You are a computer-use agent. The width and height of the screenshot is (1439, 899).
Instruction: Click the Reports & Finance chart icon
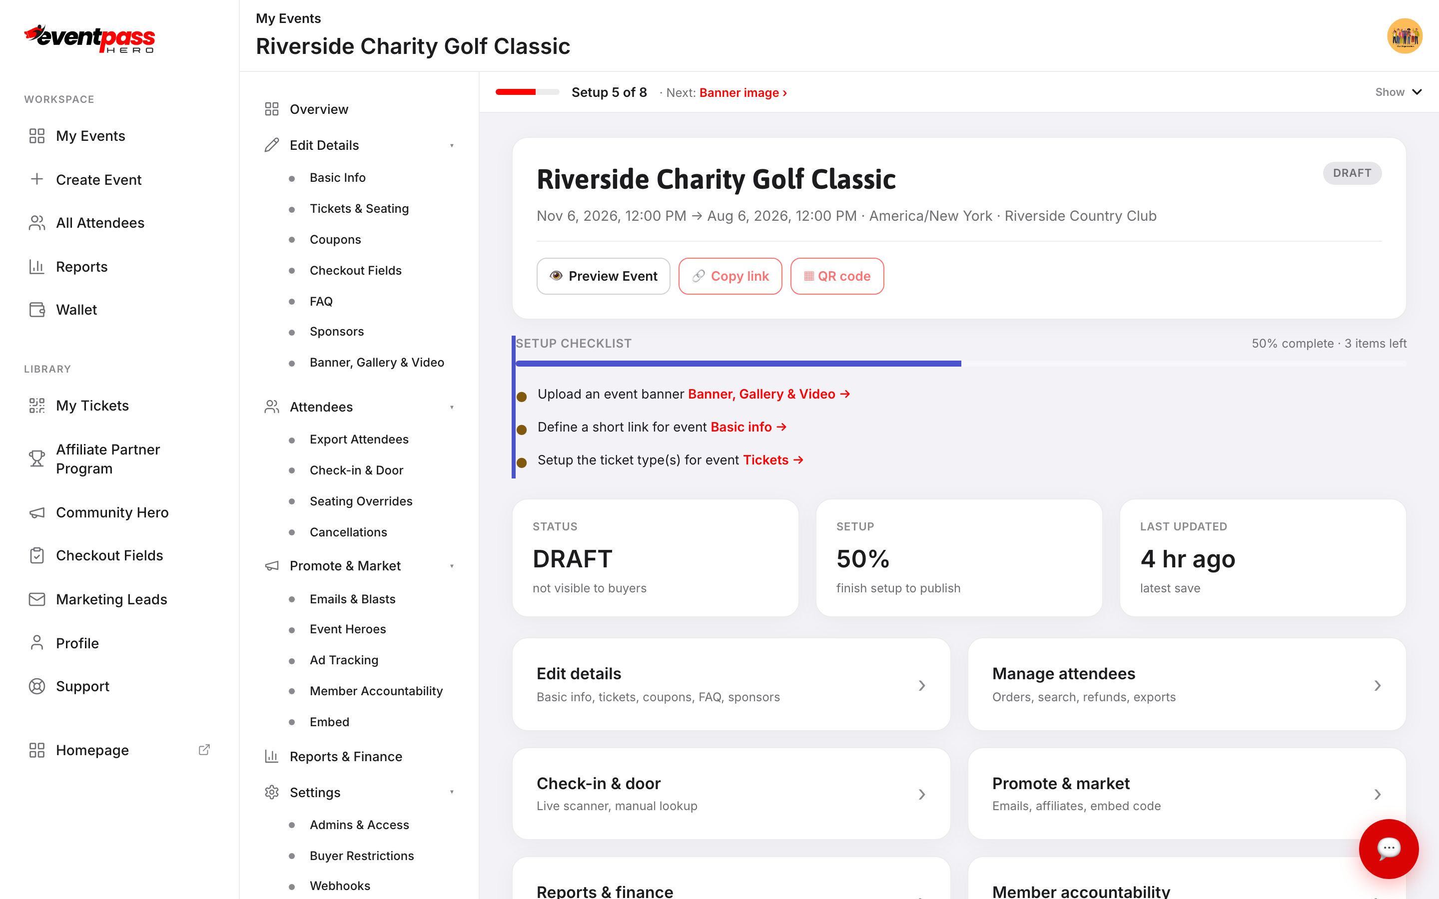tap(272, 756)
